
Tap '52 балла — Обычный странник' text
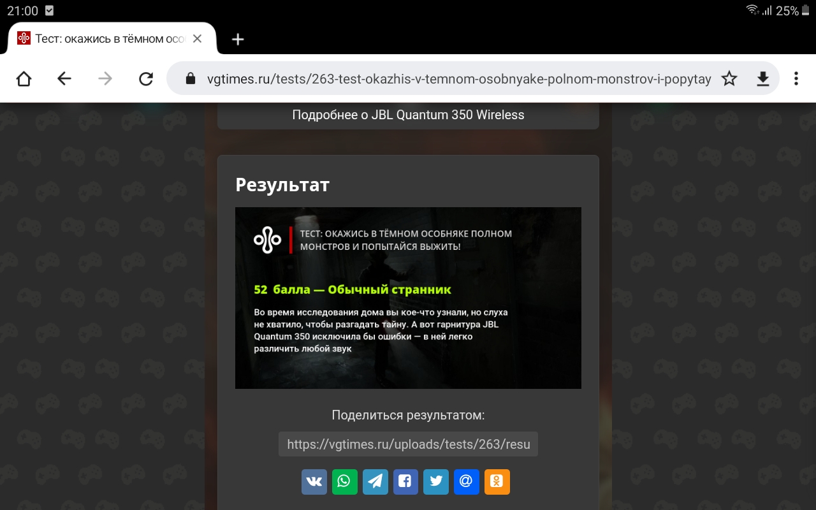[x=353, y=289]
